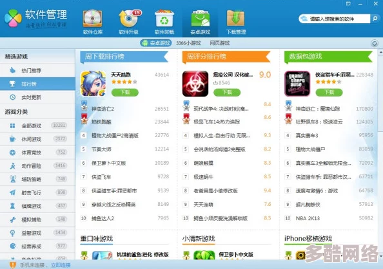Click 瘟疫公司 biohazard game thumbnail
This screenshot has width=383, height=269.
pos(195,84)
